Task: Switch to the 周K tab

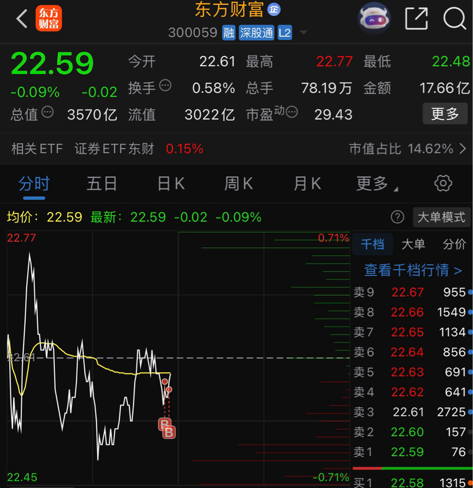Action: [239, 183]
